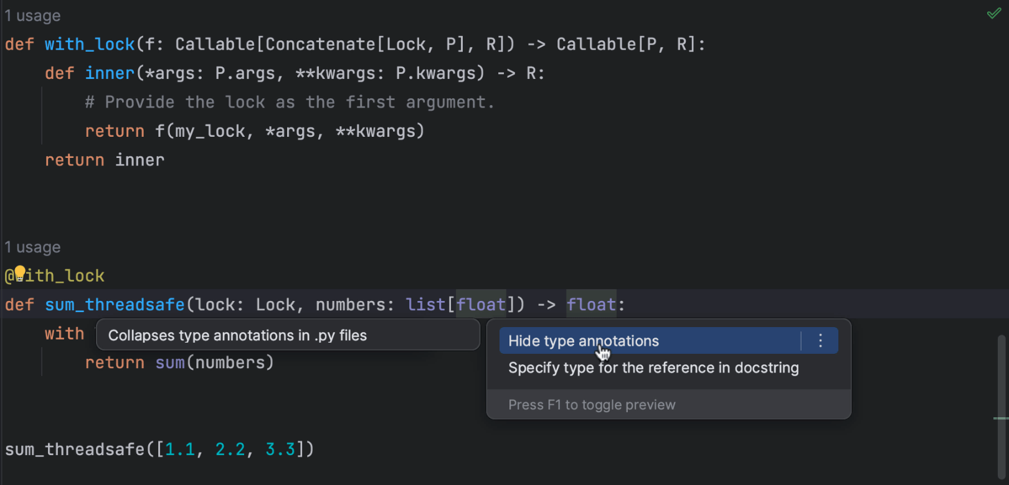
Task: Open the three-dot options for Hide type annotations
Action: click(x=820, y=341)
